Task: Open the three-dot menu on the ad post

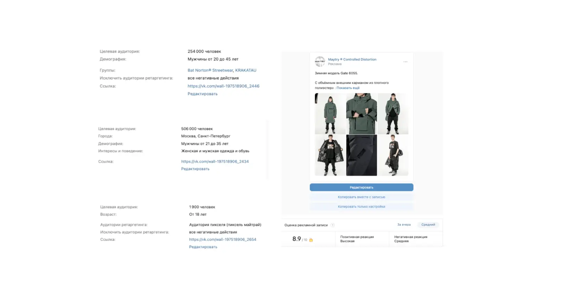Action: pos(405,62)
